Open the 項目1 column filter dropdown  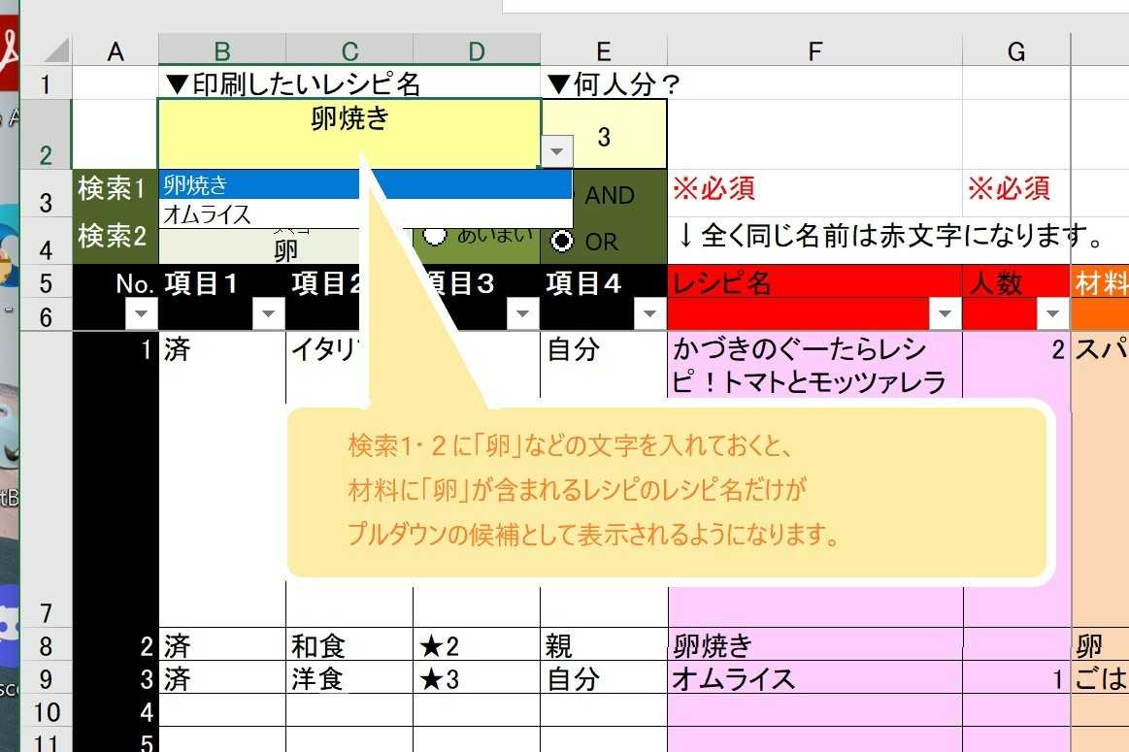coord(269,313)
